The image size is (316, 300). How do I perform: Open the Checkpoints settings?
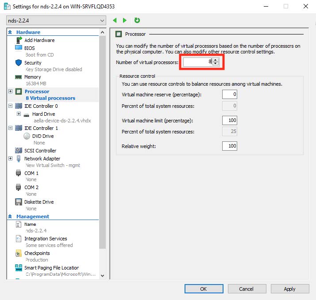37,253
